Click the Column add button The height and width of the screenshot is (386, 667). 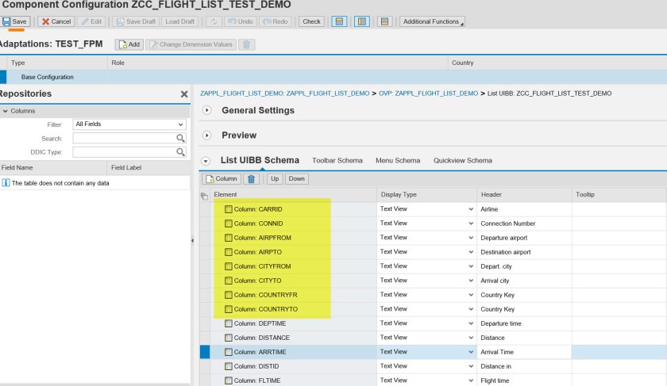point(222,179)
